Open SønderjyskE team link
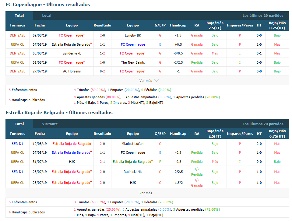 (72, 54)
